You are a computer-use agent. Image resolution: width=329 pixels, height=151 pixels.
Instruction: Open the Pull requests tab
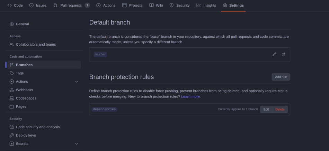tap(71, 5)
